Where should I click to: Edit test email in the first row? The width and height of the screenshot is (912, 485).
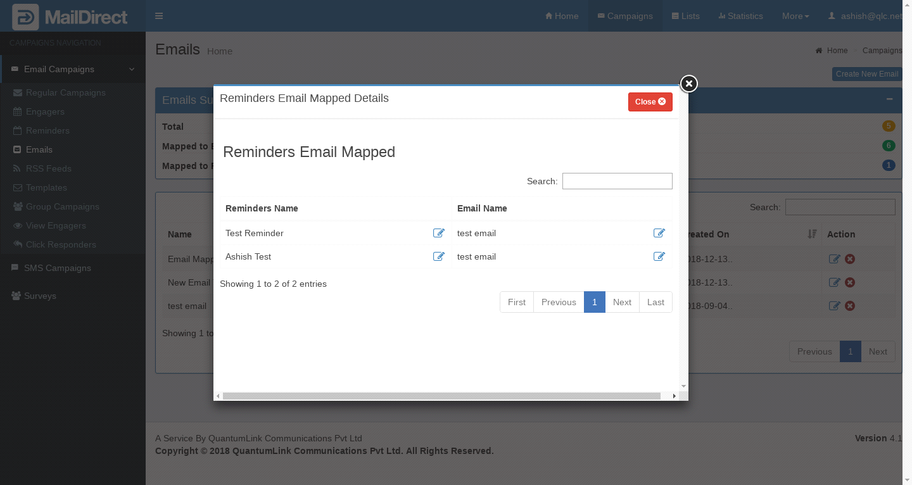click(659, 233)
